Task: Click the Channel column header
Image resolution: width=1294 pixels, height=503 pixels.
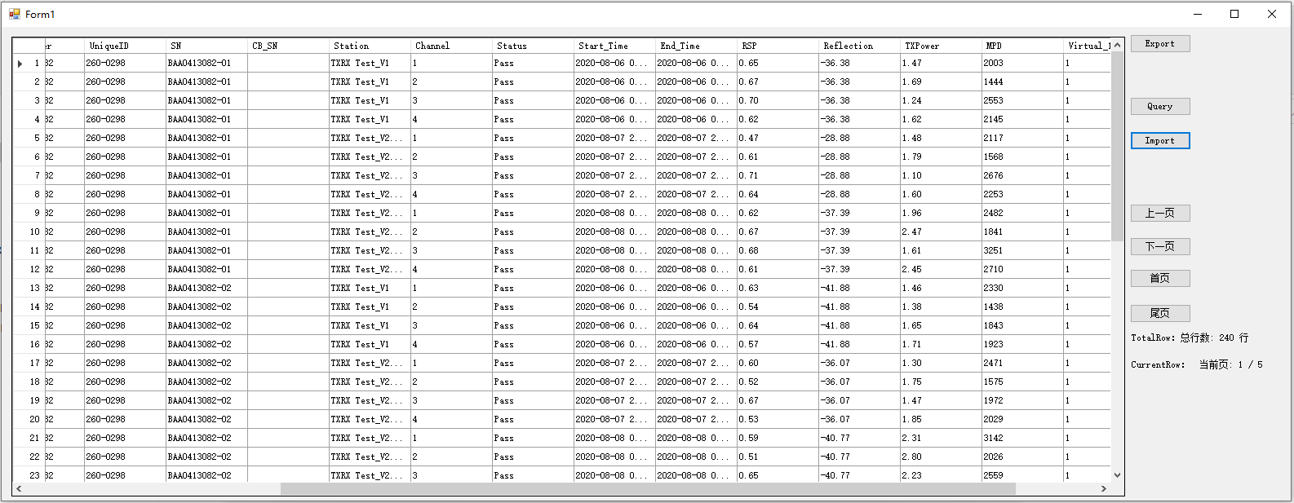Action: 452,46
